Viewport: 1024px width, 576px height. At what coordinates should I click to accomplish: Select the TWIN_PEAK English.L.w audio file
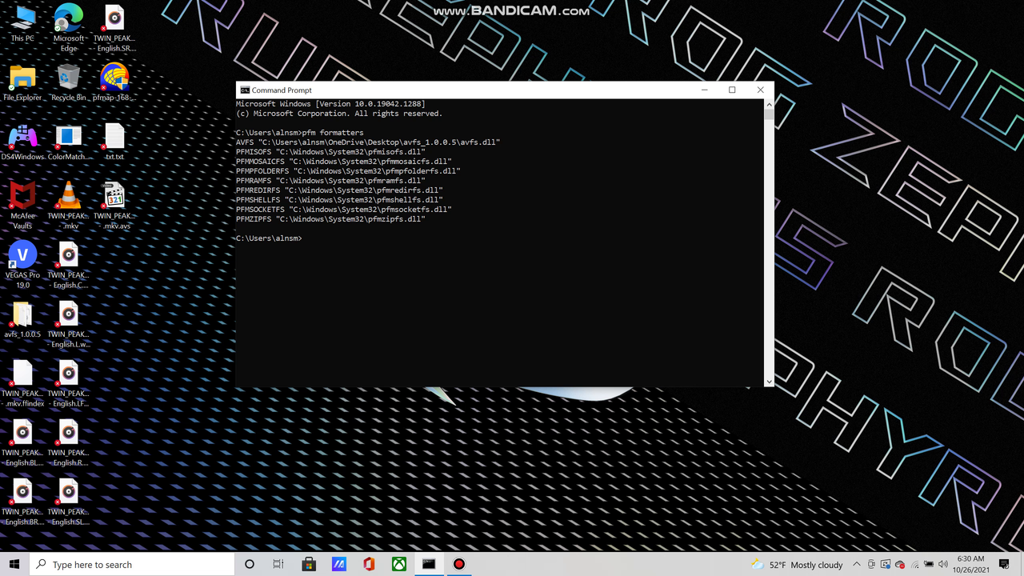tap(69, 324)
